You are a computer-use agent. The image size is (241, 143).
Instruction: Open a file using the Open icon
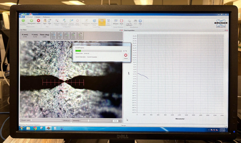tap(45, 21)
